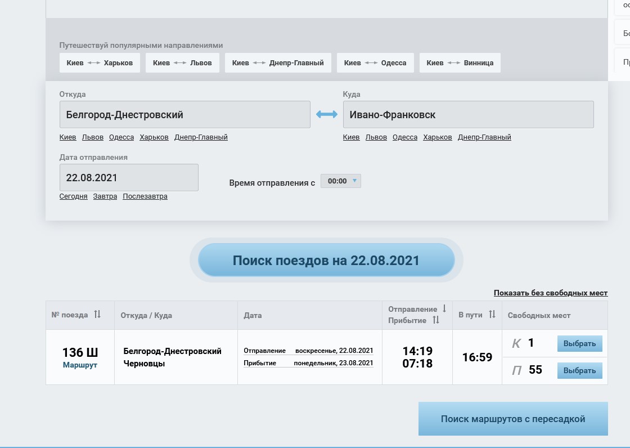This screenshot has width=630, height=448.
Task: Swap departure and destination stations arrow
Action: pos(326,114)
